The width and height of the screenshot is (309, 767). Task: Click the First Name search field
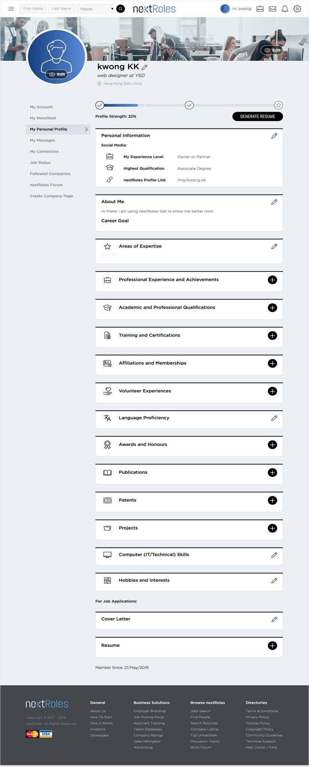[x=33, y=9]
